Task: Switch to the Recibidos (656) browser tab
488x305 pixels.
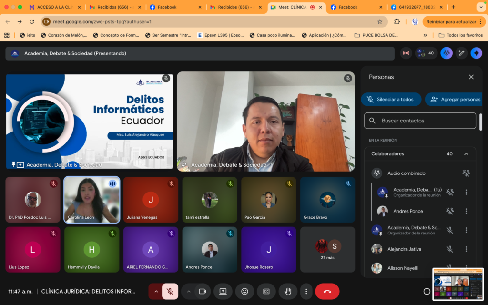Action: pyautogui.click(x=115, y=7)
